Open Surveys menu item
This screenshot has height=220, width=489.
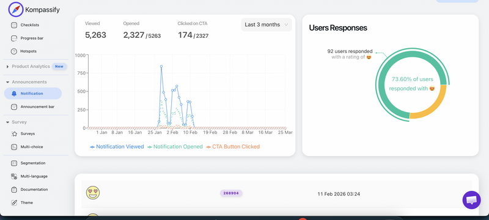[x=28, y=134]
